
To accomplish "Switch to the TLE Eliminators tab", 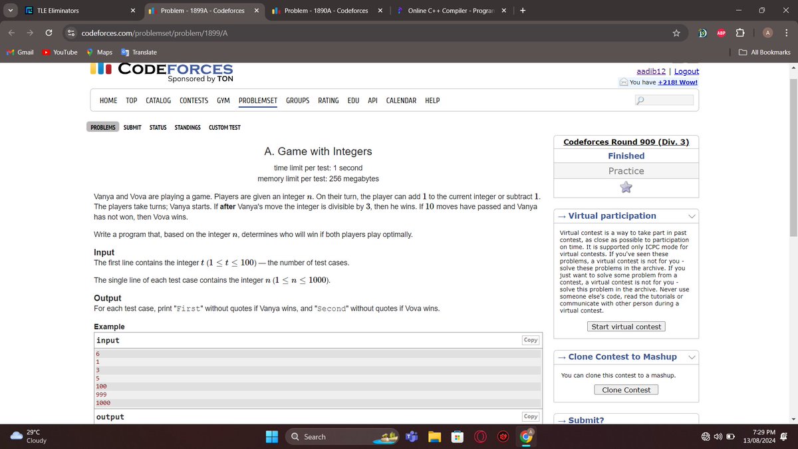I will [80, 11].
